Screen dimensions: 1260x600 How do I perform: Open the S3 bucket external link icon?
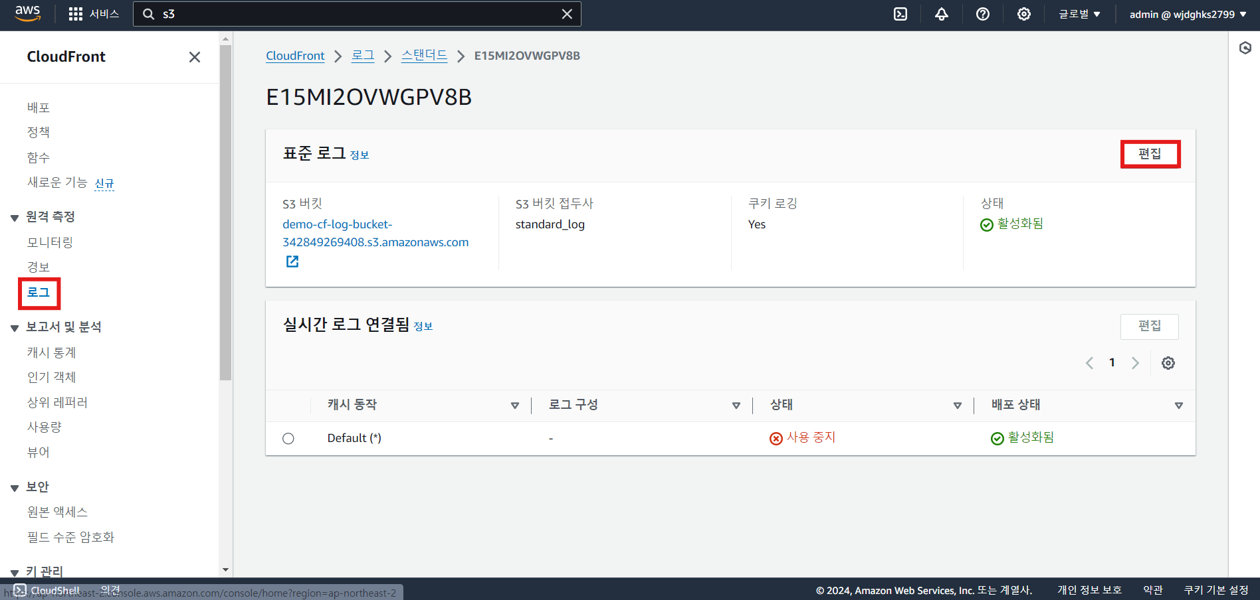pyautogui.click(x=292, y=262)
